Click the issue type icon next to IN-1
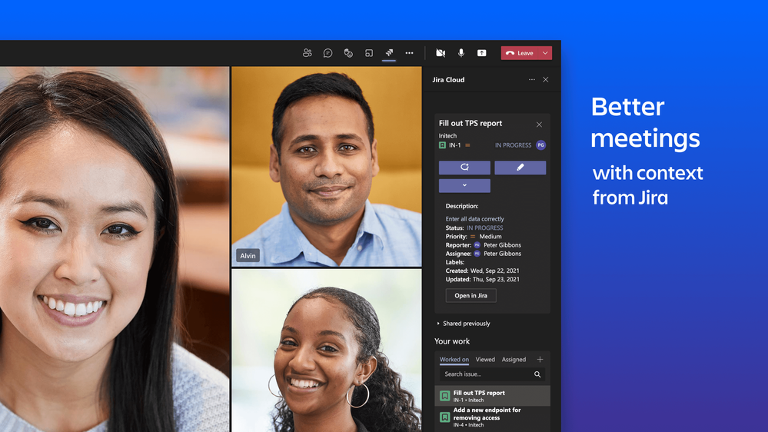The height and width of the screenshot is (432, 768). (442, 145)
